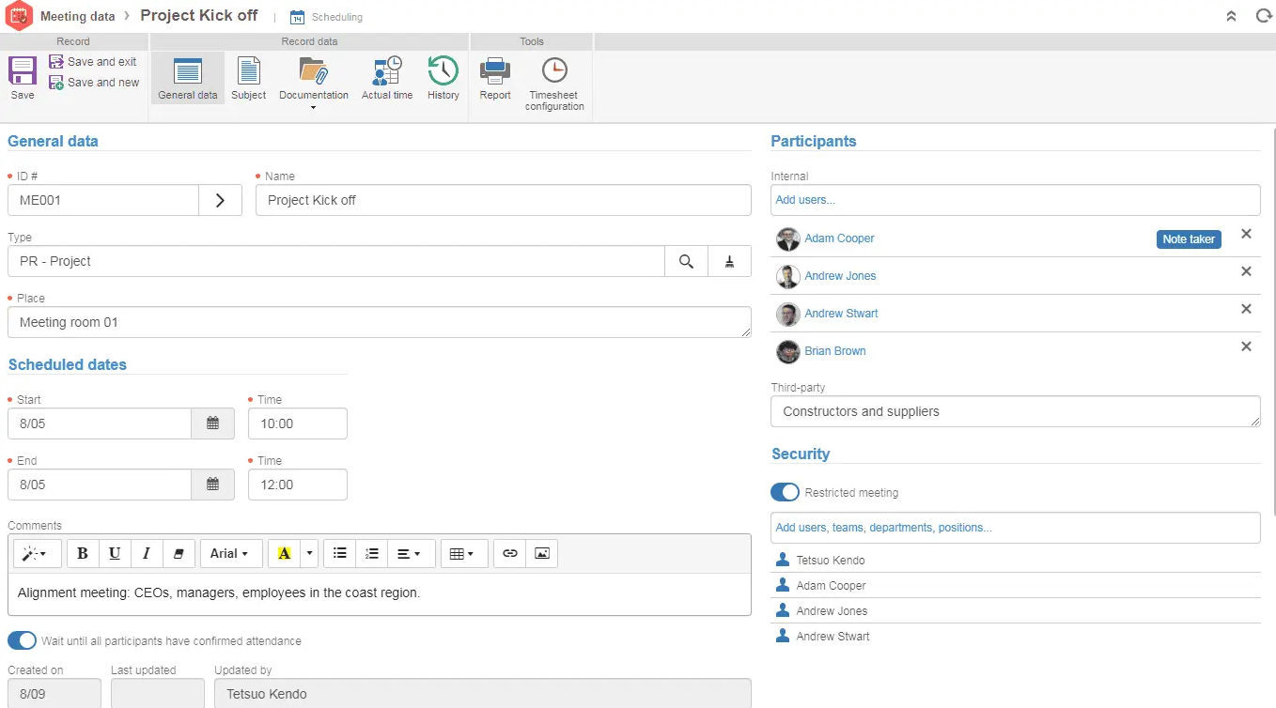View the record History
This screenshot has height=708, width=1276.
pyautogui.click(x=442, y=80)
